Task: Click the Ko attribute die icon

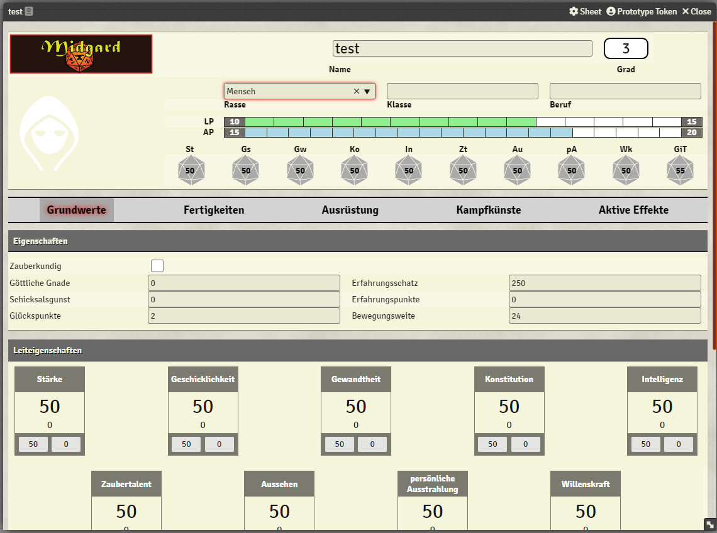Action: [355, 170]
